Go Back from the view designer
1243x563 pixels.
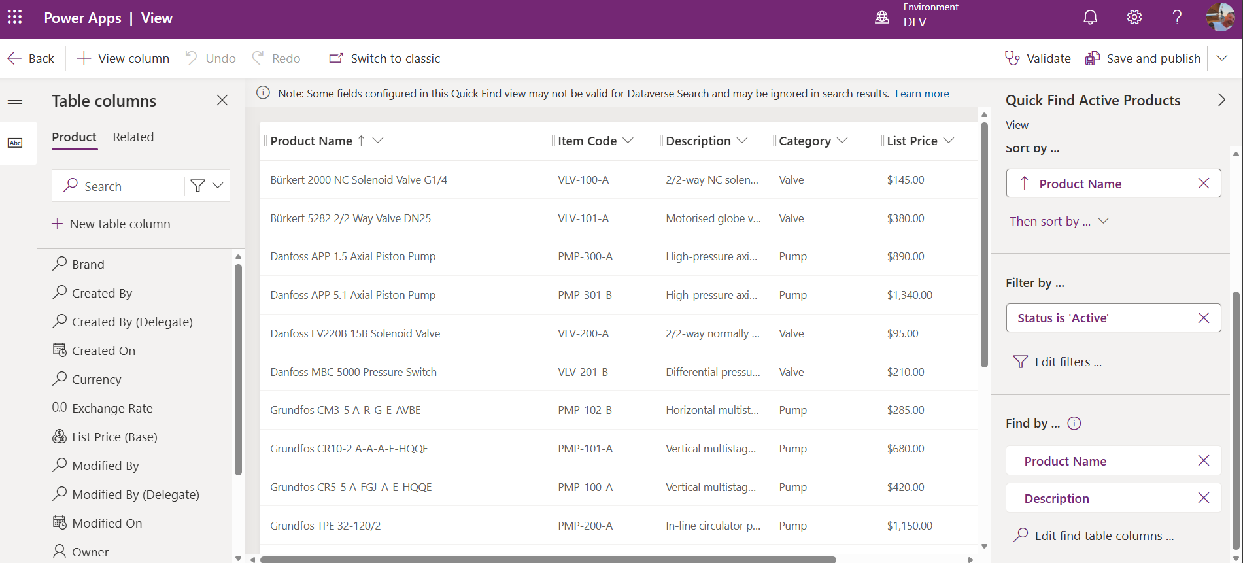coord(31,58)
